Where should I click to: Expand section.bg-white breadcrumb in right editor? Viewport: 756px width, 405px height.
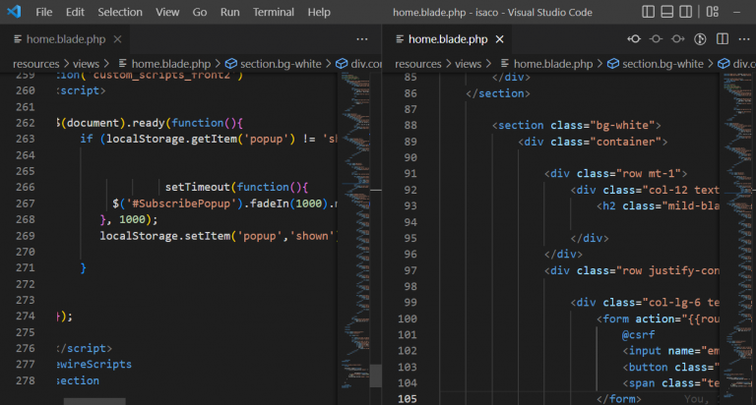662,63
